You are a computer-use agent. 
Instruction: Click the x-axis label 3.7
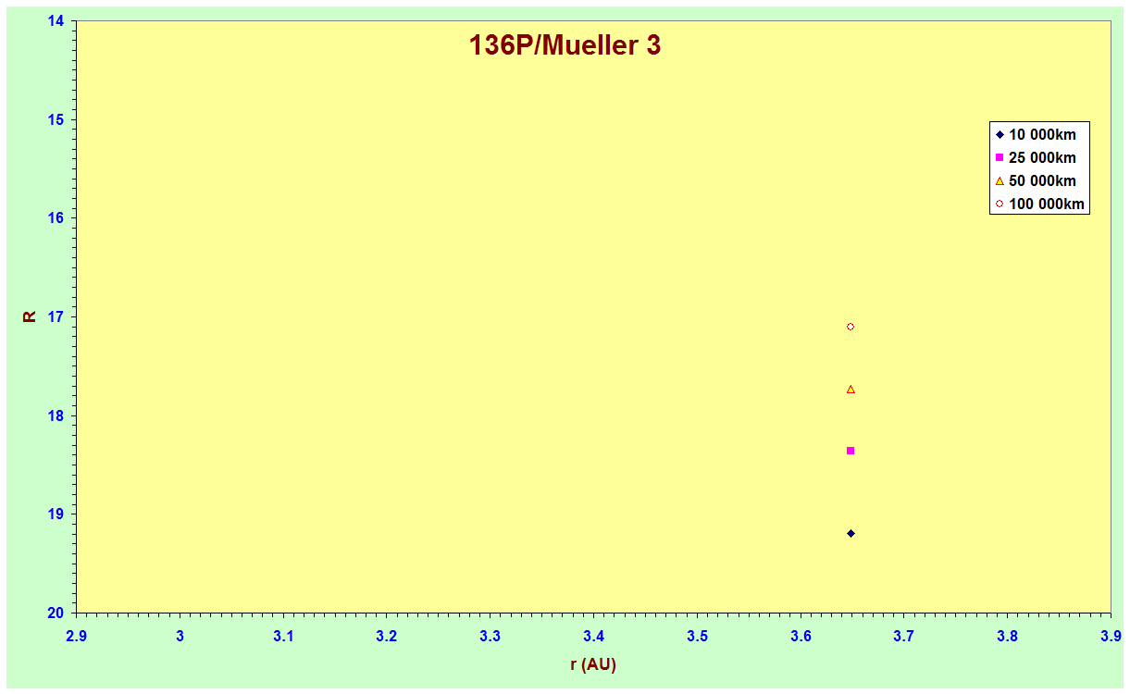(x=904, y=637)
